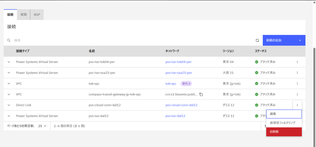The image size is (316, 147).
Task: Choose the red の削除 menu option
Action: (284, 132)
